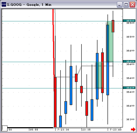Click the 36400 price axis value
This screenshot has height=133, width=137.
[130, 106]
